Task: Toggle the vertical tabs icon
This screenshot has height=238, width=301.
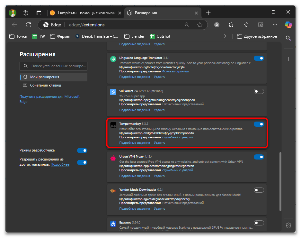Action: click(39, 13)
